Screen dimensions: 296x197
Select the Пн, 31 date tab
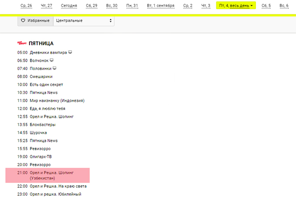click(132, 6)
